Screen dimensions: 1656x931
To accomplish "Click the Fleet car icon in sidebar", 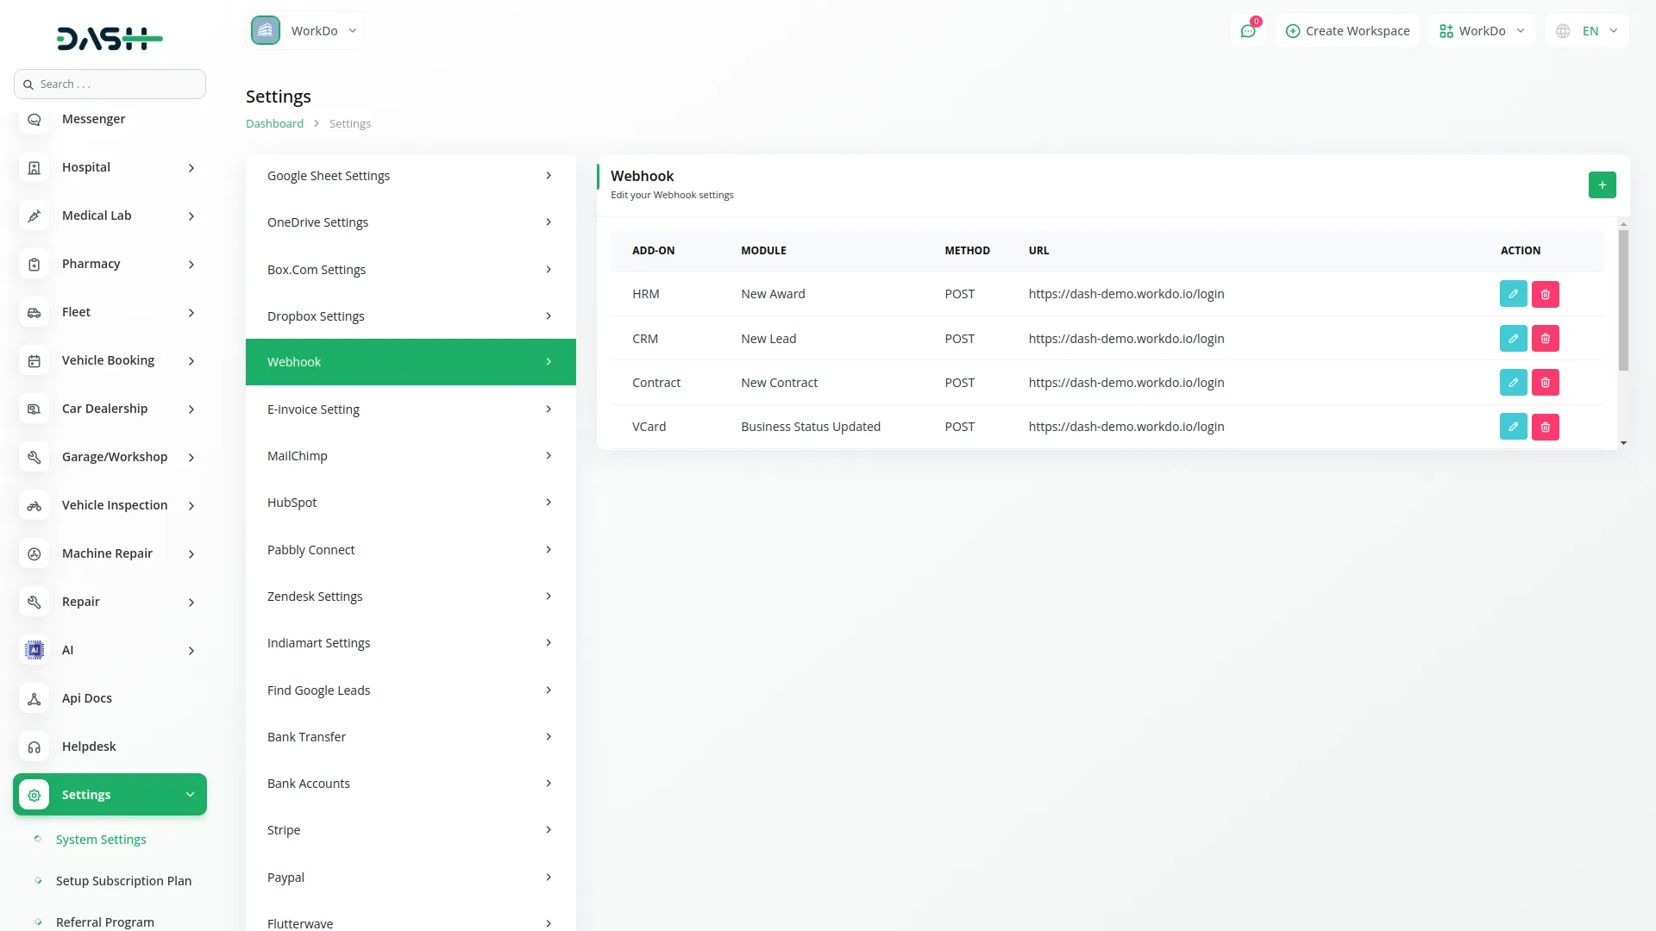I will click(x=34, y=312).
